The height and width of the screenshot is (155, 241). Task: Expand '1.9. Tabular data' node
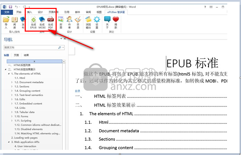coord(12,112)
